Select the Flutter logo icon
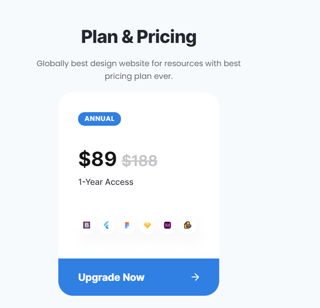This screenshot has width=320, height=308. (107, 225)
